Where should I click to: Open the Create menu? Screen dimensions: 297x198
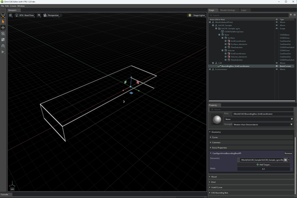click(13, 6)
